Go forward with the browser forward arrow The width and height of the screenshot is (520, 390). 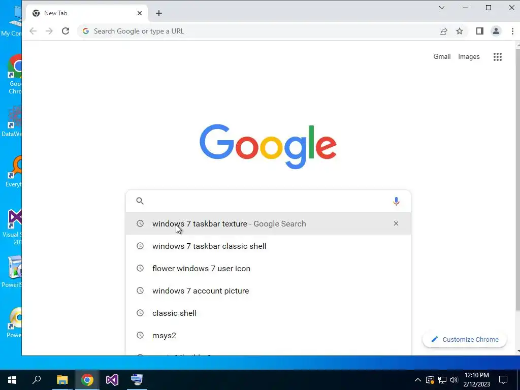(x=49, y=31)
